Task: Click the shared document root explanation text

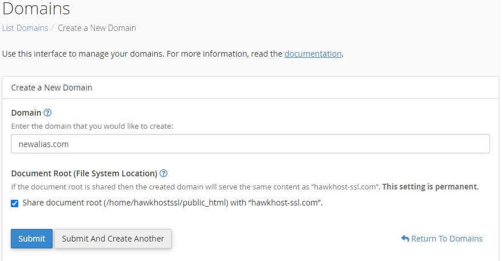Action: tap(194, 187)
